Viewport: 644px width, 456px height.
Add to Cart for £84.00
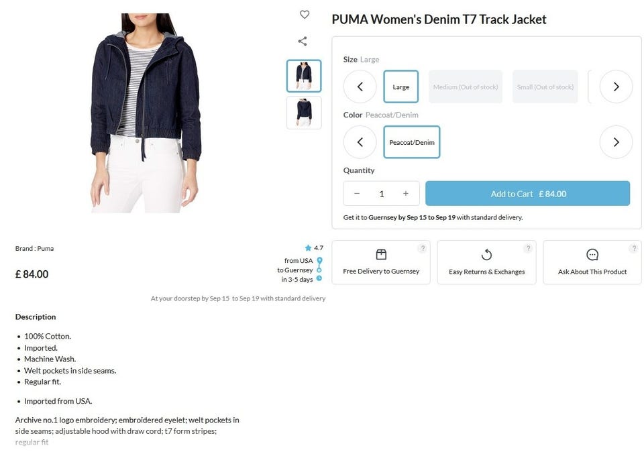(x=528, y=193)
